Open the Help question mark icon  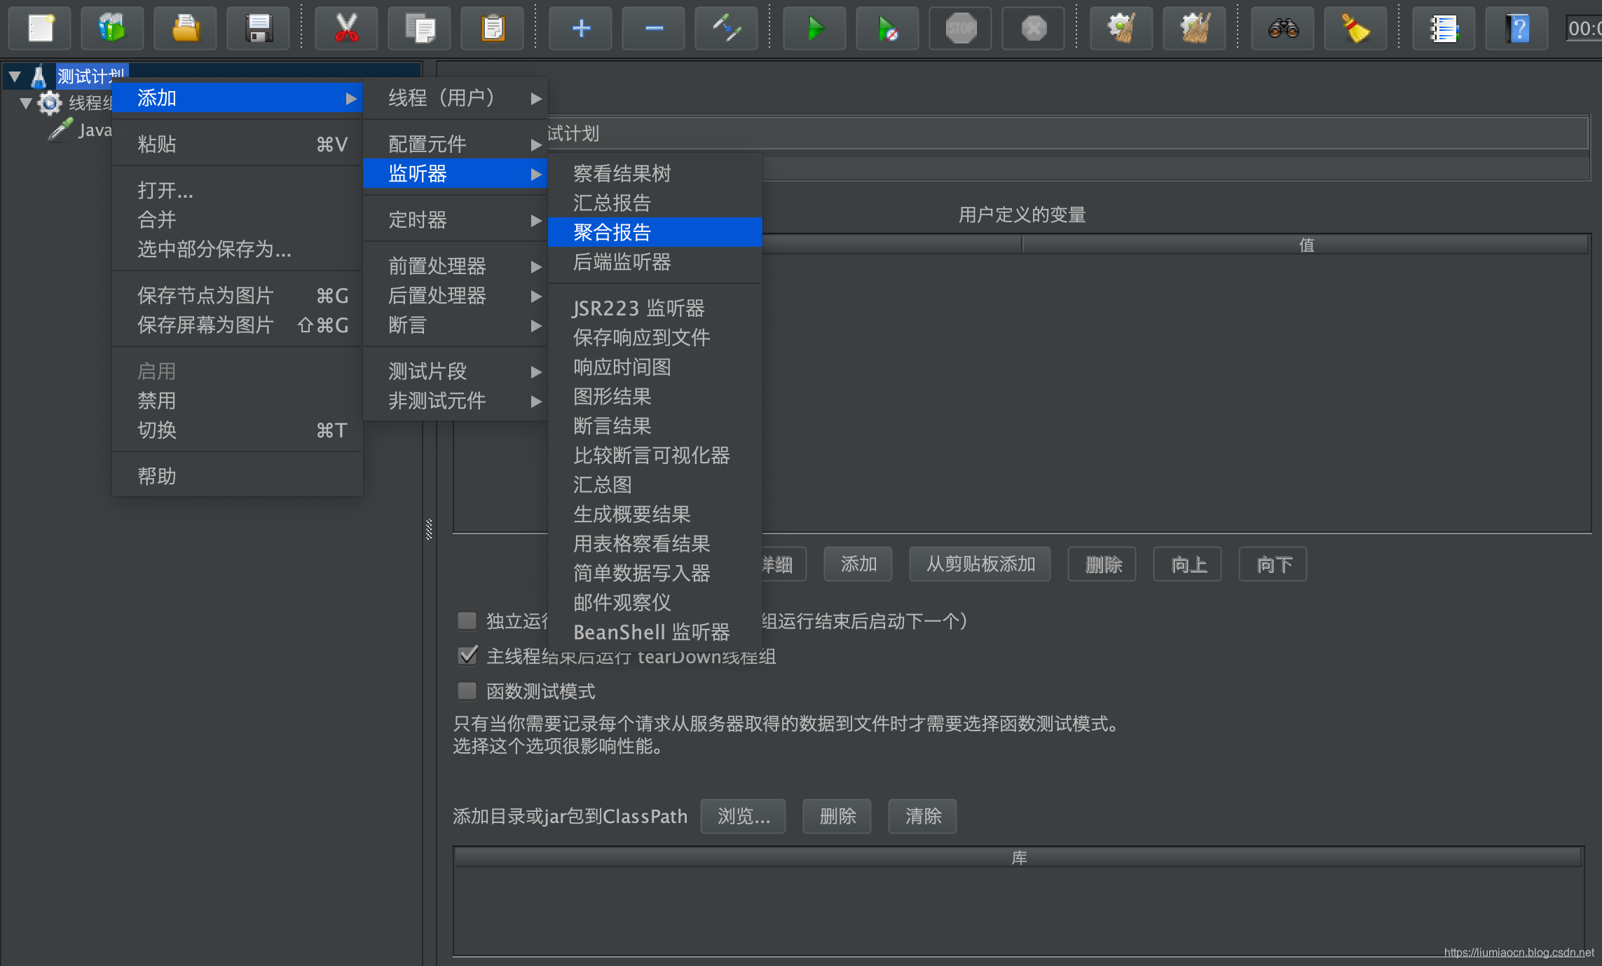point(1517,29)
